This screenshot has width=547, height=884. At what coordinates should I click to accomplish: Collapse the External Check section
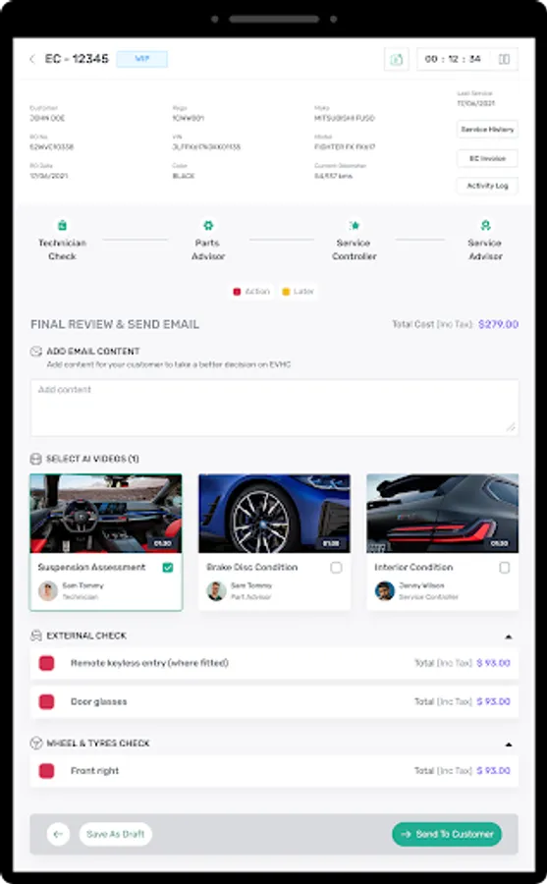click(508, 636)
